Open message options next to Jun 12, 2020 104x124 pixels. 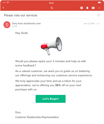[x=98, y=24]
